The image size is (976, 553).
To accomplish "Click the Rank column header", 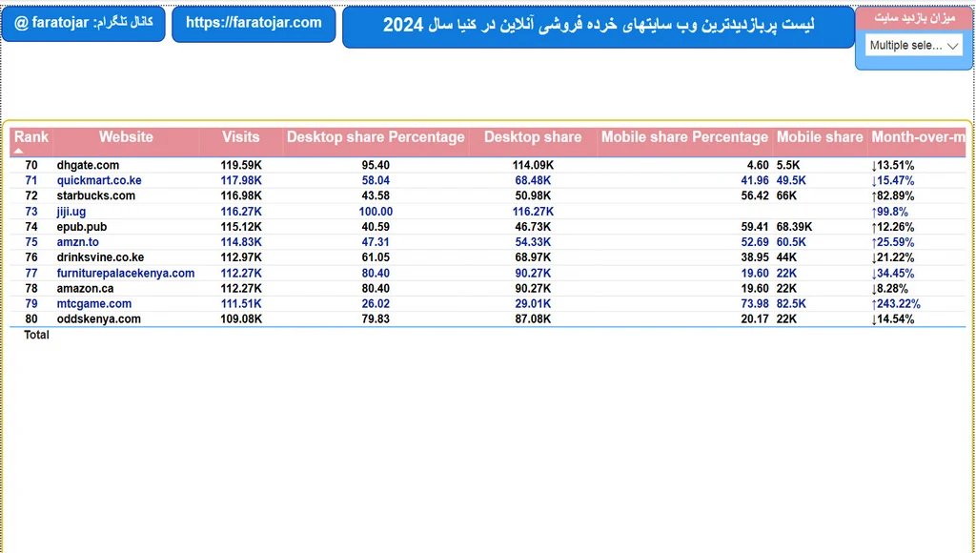I will point(31,137).
